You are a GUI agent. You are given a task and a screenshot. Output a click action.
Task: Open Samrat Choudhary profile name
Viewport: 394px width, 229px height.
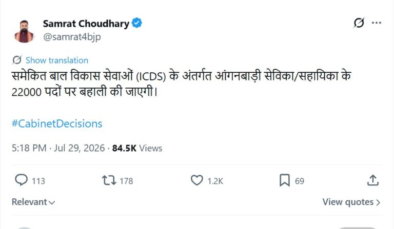point(86,24)
